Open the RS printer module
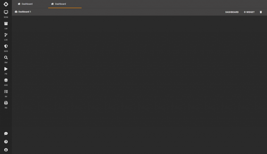This screenshot has width=267, height=154. pos(6,105)
